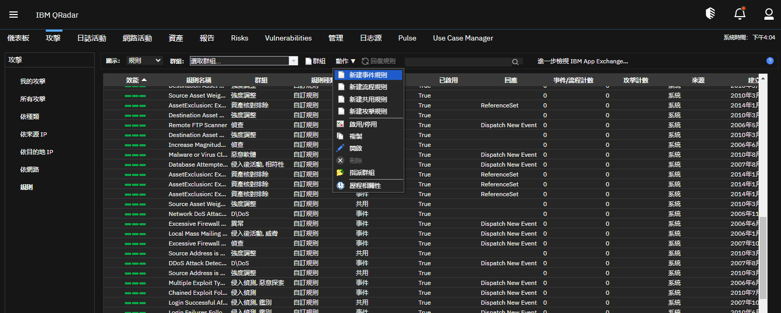This screenshot has height=313, width=781.
Task: Select the Network DoS Attac... rule
Action: (x=198, y=214)
